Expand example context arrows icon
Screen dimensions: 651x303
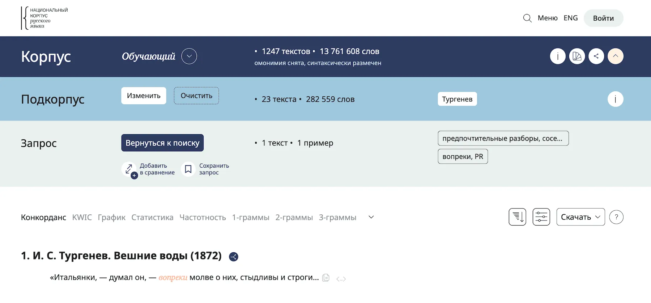point(341,279)
